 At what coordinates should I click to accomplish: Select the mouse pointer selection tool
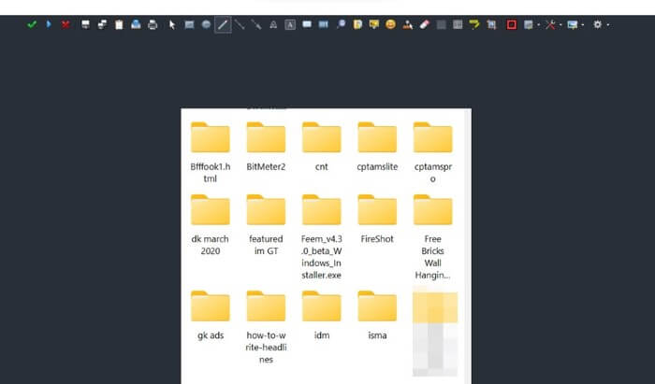click(x=172, y=24)
